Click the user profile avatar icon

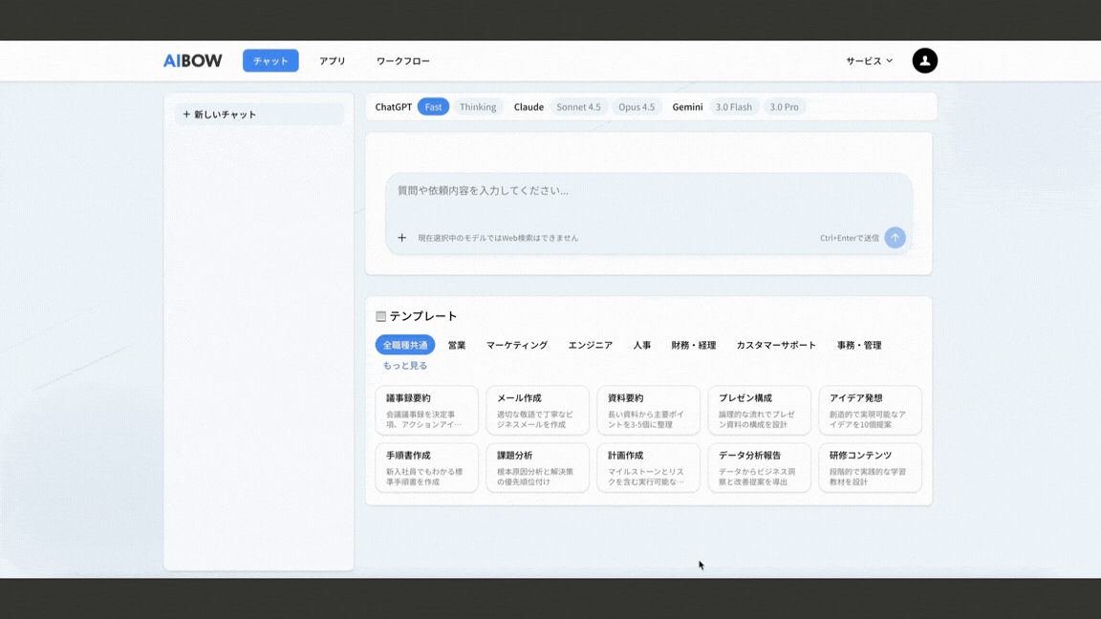click(924, 60)
